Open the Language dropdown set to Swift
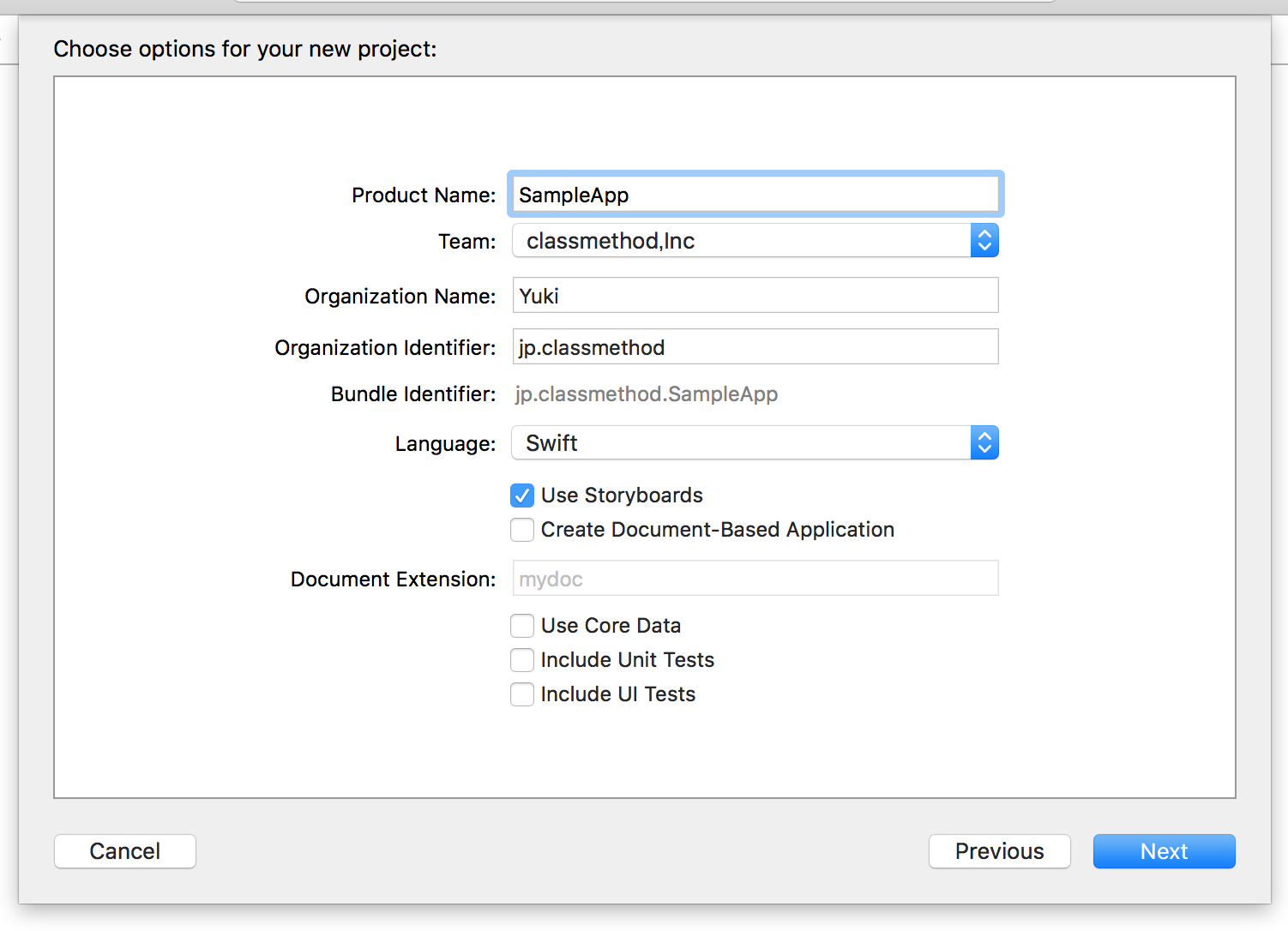 tap(741, 443)
